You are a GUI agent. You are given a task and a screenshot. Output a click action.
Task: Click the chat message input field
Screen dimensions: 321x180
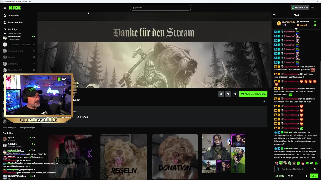(x=296, y=169)
